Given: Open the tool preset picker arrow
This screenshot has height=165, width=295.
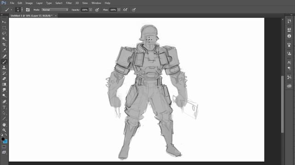Looking at the screenshot, I should (11, 10).
